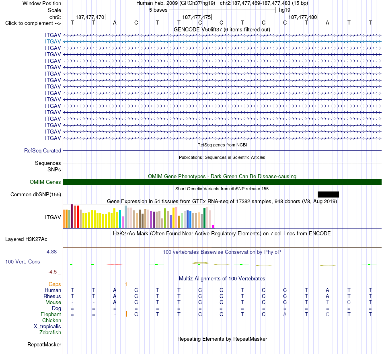The width and height of the screenshot is (382, 354).
Task: Click the 187,477,470 position marker
Action: 90,17
